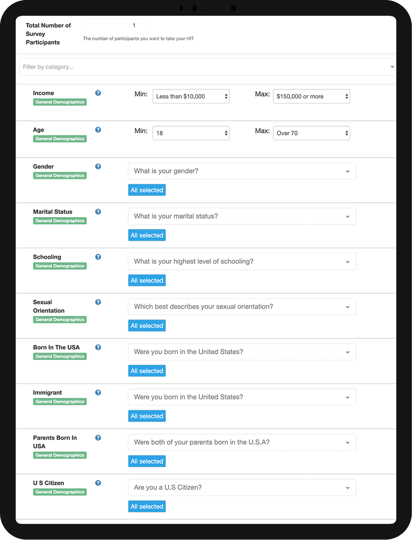Image resolution: width=412 pixels, height=540 pixels.
Task: Open the Max income dropdown
Action: 311,96
